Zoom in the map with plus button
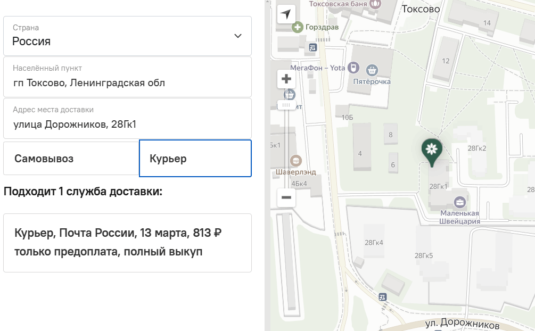The width and height of the screenshot is (535, 331). coord(286,79)
